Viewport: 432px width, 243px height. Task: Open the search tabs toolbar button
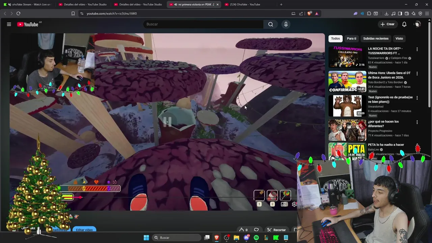click(x=376, y=13)
